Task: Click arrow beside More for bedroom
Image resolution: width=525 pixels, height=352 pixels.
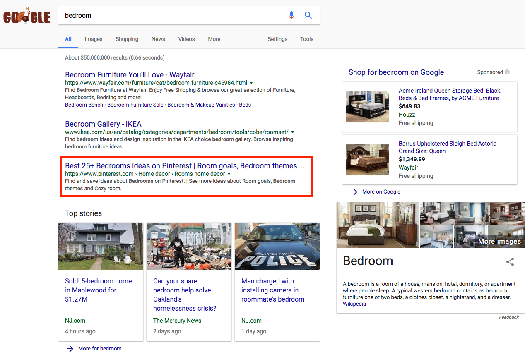Action: (70, 348)
